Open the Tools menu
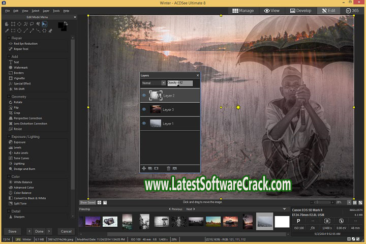Viewport: 366px width, 244px height. pyautogui.click(x=56, y=11)
